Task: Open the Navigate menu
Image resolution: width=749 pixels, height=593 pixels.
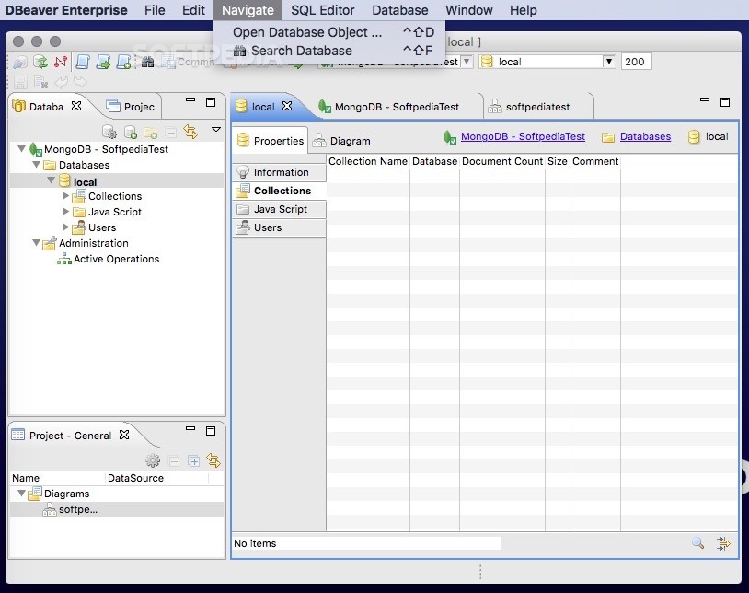Action: pos(248,10)
